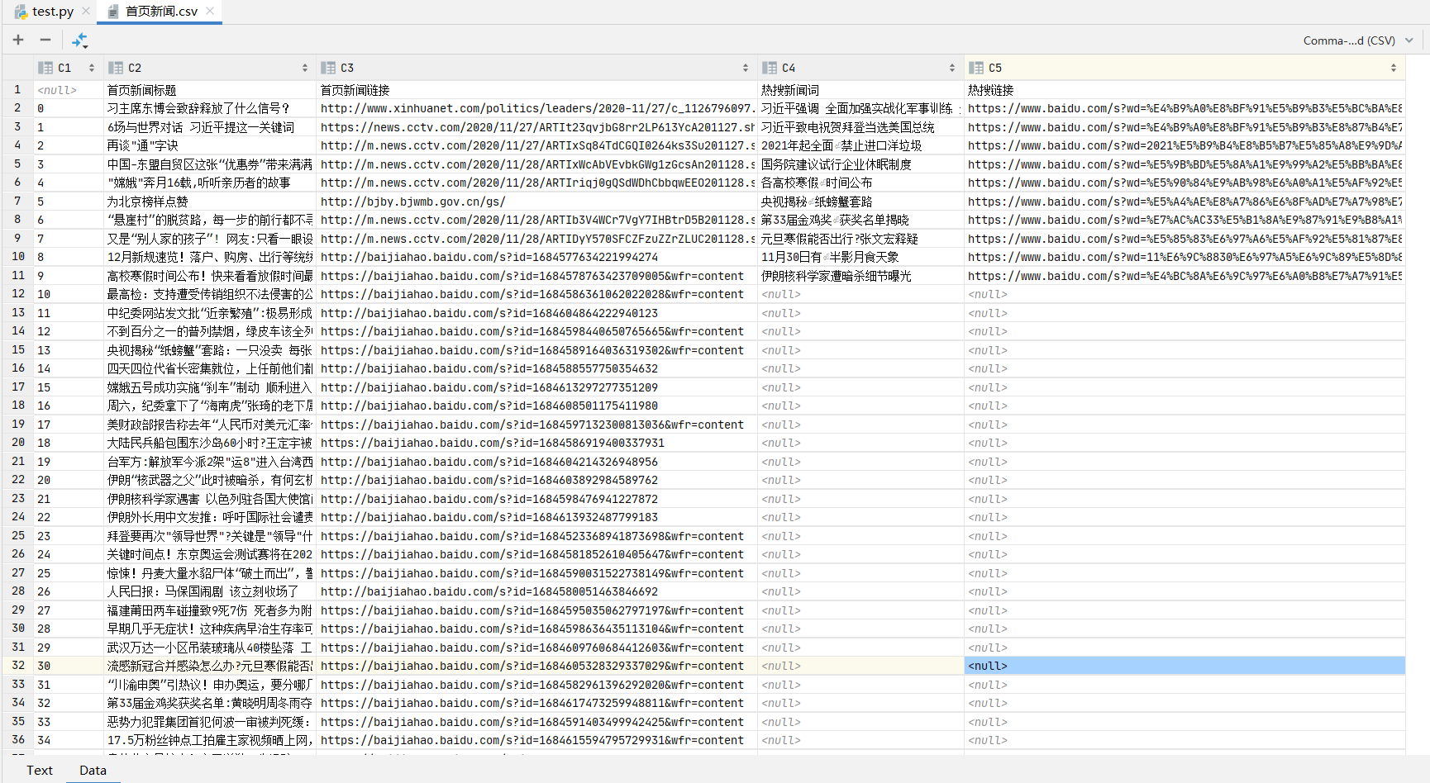Screen dimensions: 1430x783
Task: Switch to the Text view tab
Action: point(39,770)
